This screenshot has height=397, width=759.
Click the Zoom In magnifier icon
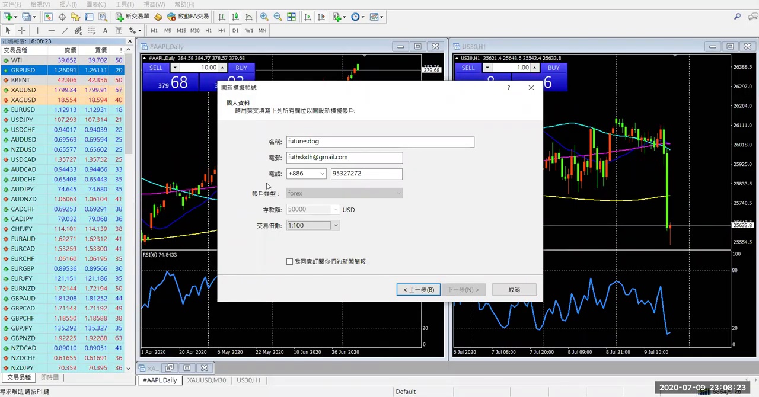click(x=264, y=17)
